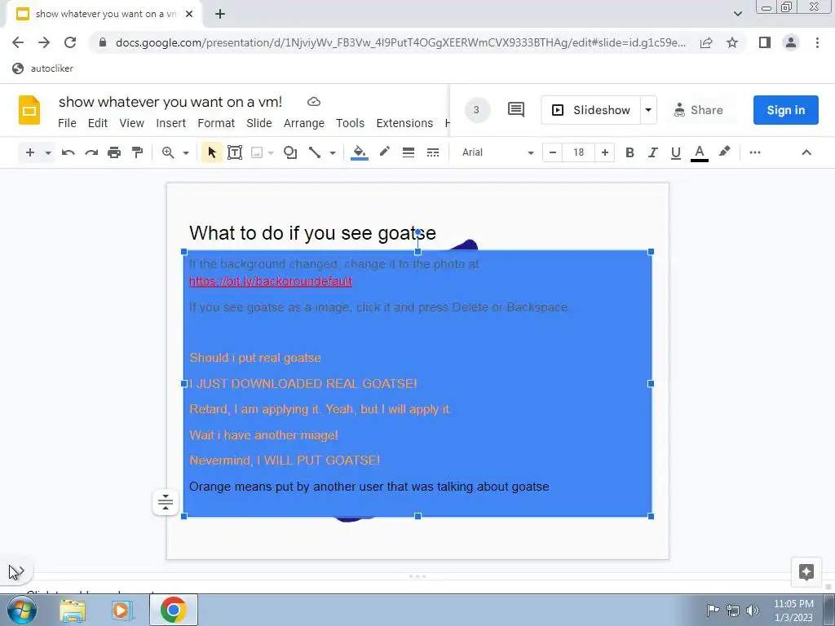Viewport: 835px width, 626px height.
Task: Click the border color pencil icon
Action: 385,152
